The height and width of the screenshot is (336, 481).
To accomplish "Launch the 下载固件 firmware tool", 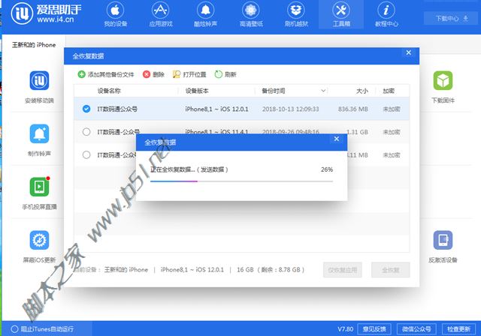I will pos(443,87).
